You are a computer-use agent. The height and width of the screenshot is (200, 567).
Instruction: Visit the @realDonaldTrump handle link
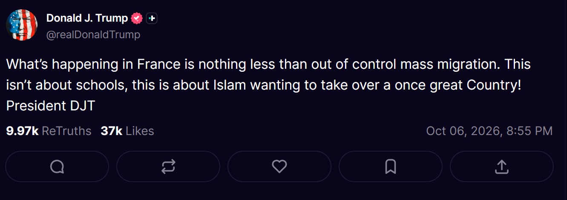(x=93, y=34)
